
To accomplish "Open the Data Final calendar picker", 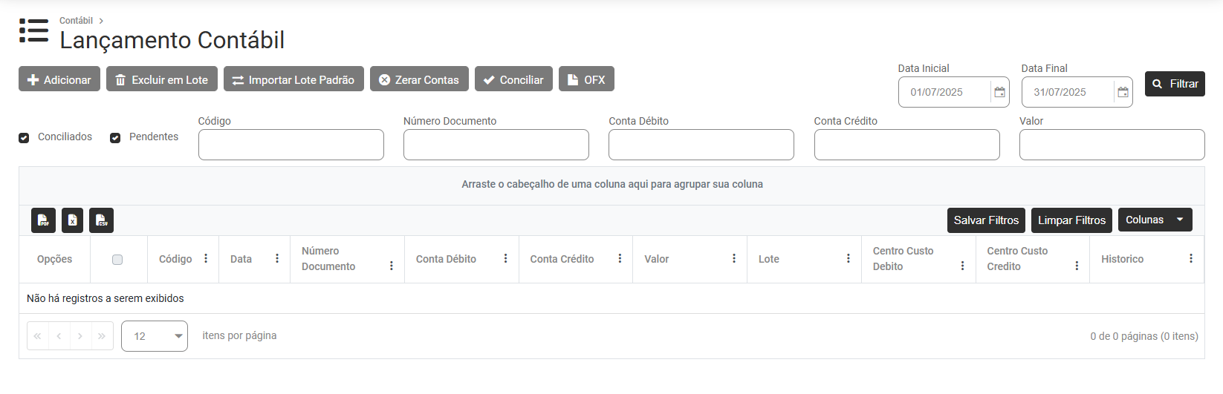I will 1123,92.
